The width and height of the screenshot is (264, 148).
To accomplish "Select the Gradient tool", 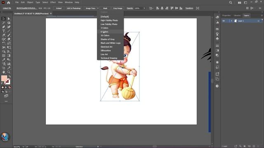I will [9, 56].
